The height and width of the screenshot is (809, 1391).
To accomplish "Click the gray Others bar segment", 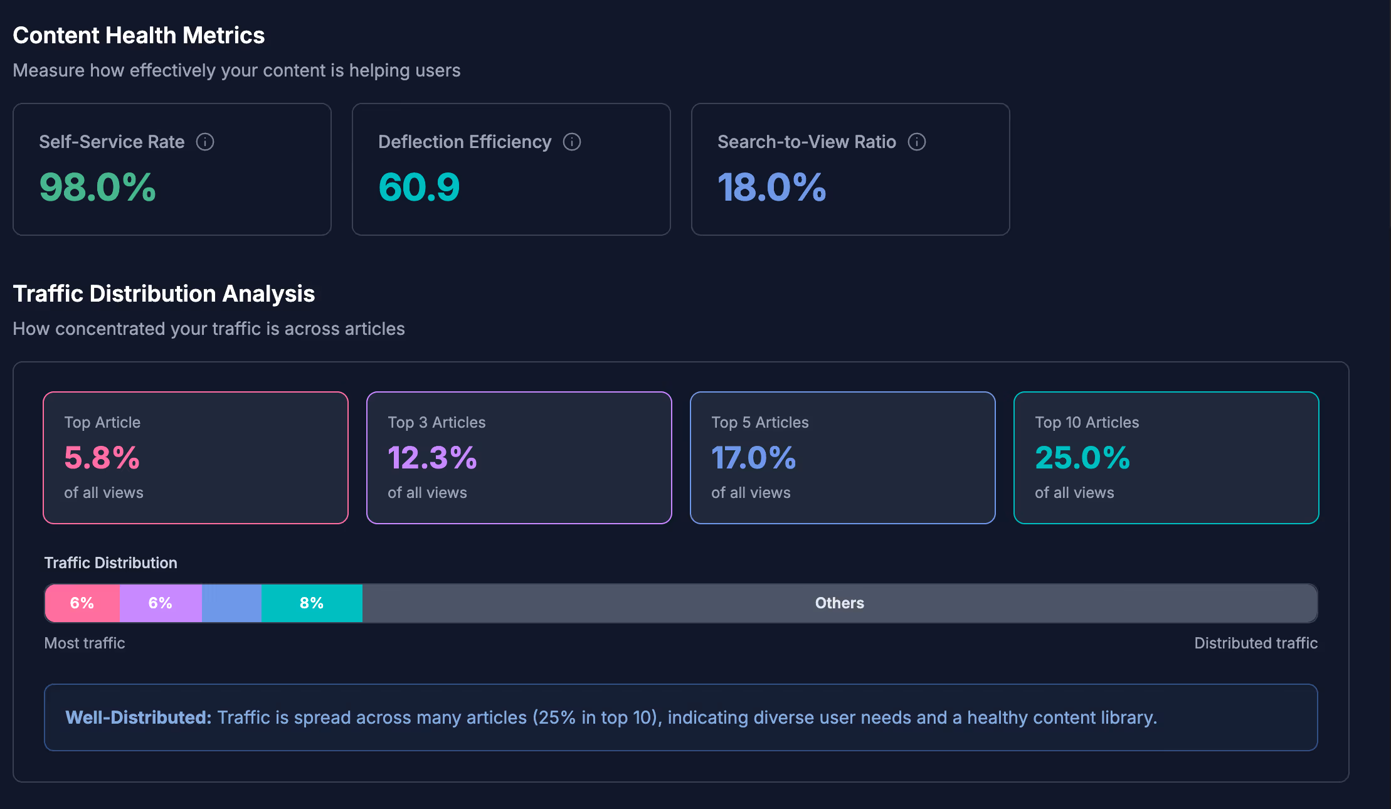I will click(839, 603).
